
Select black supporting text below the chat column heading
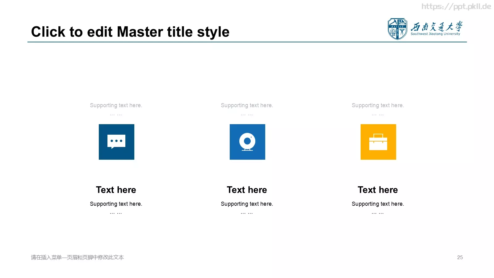tap(116, 204)
